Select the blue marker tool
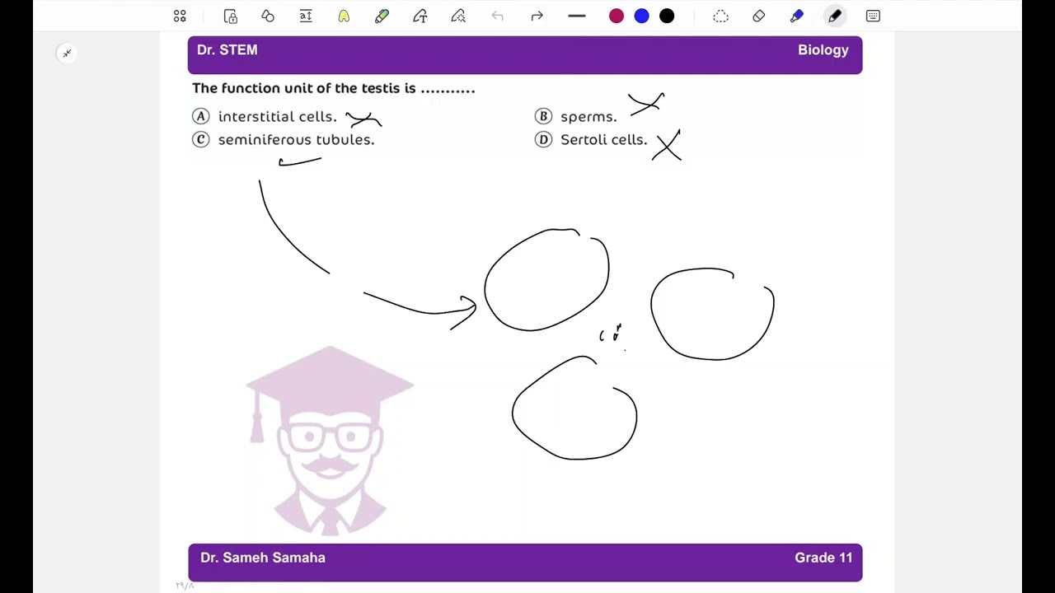 pos(797,16)
